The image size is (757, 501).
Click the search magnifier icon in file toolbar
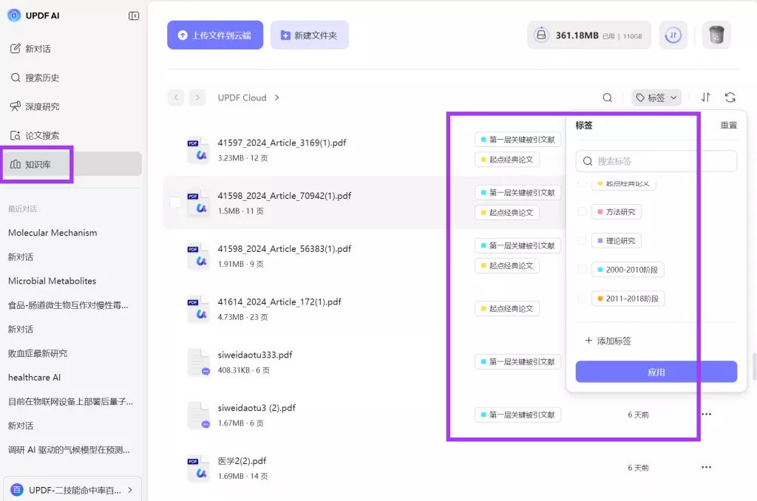pos(607,98)
